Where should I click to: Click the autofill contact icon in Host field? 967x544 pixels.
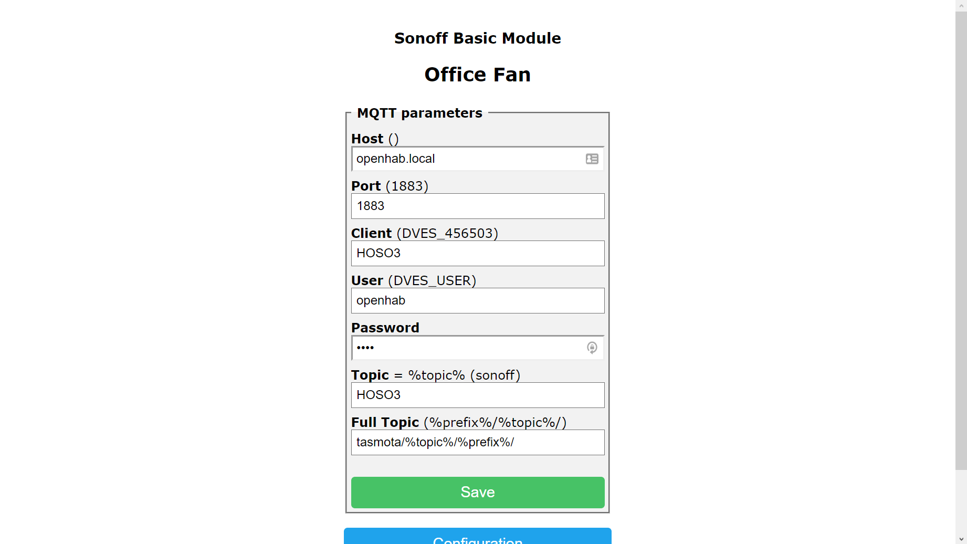click(x=592, y=159)
